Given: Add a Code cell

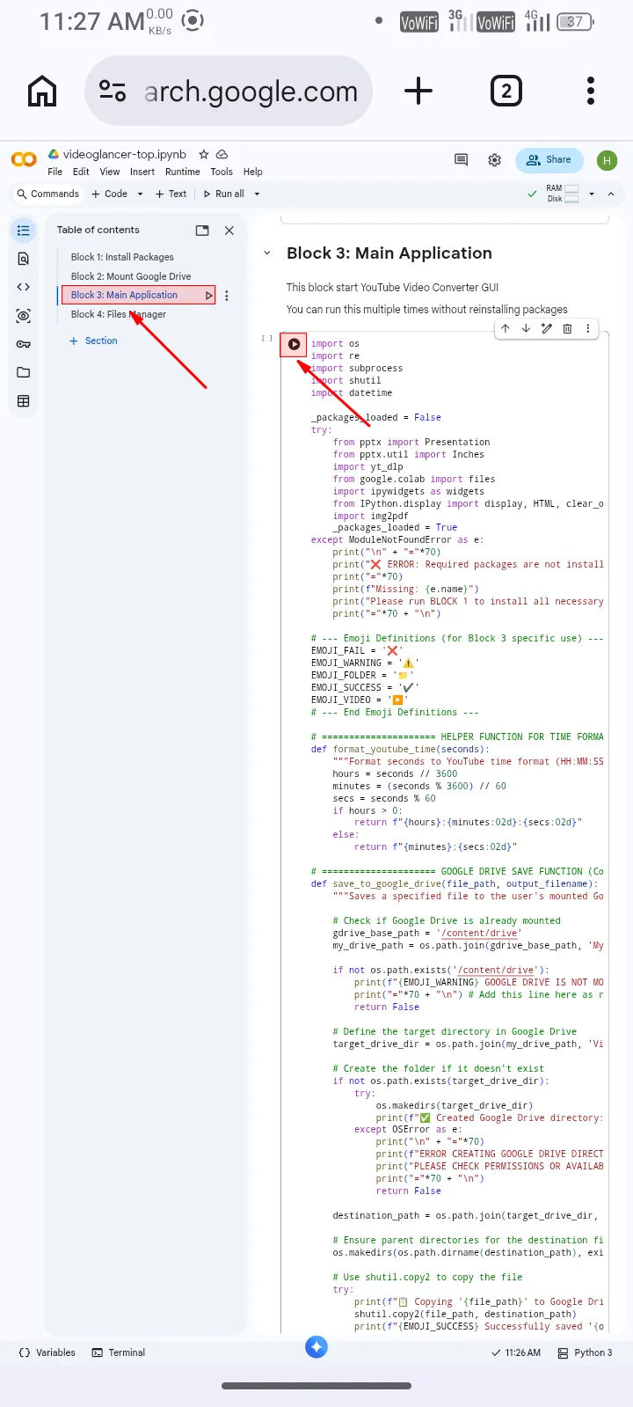Looking at the screenshot, I should coord(110,194).
